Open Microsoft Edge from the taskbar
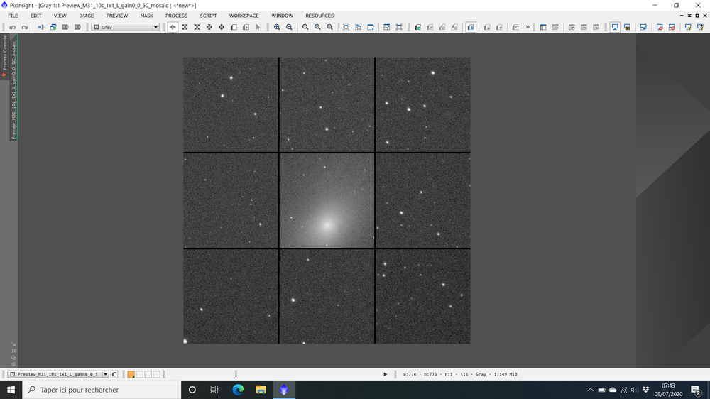Image resolution: width=710 pixels, height=399 pixels. 238,390
